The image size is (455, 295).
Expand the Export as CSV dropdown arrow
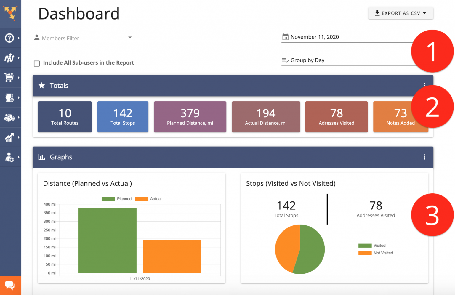click(x=424, y=13)
